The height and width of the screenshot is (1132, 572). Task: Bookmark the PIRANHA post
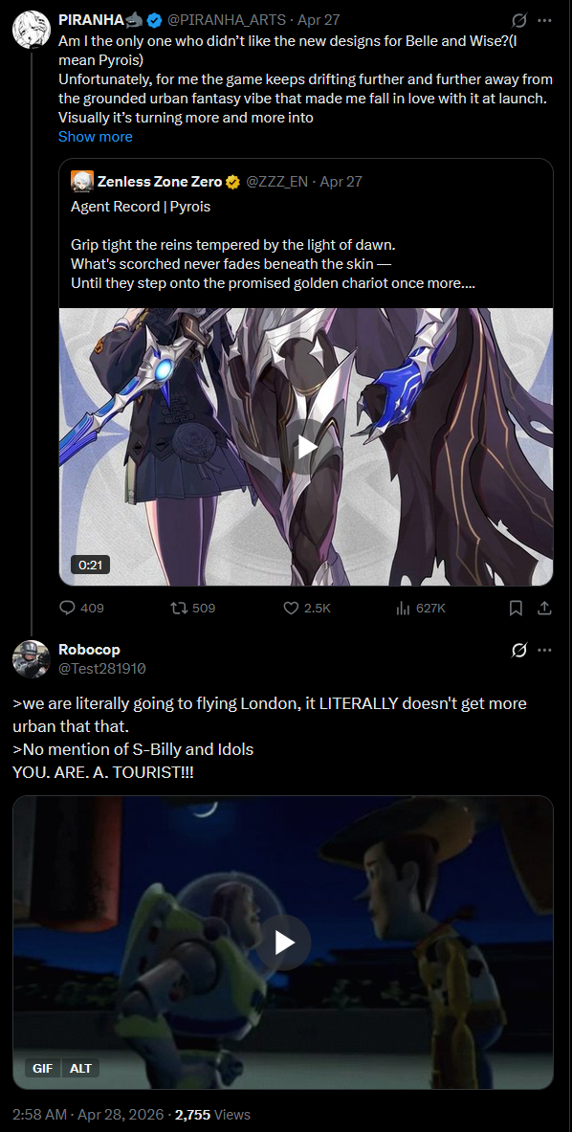tap(516, 608)
